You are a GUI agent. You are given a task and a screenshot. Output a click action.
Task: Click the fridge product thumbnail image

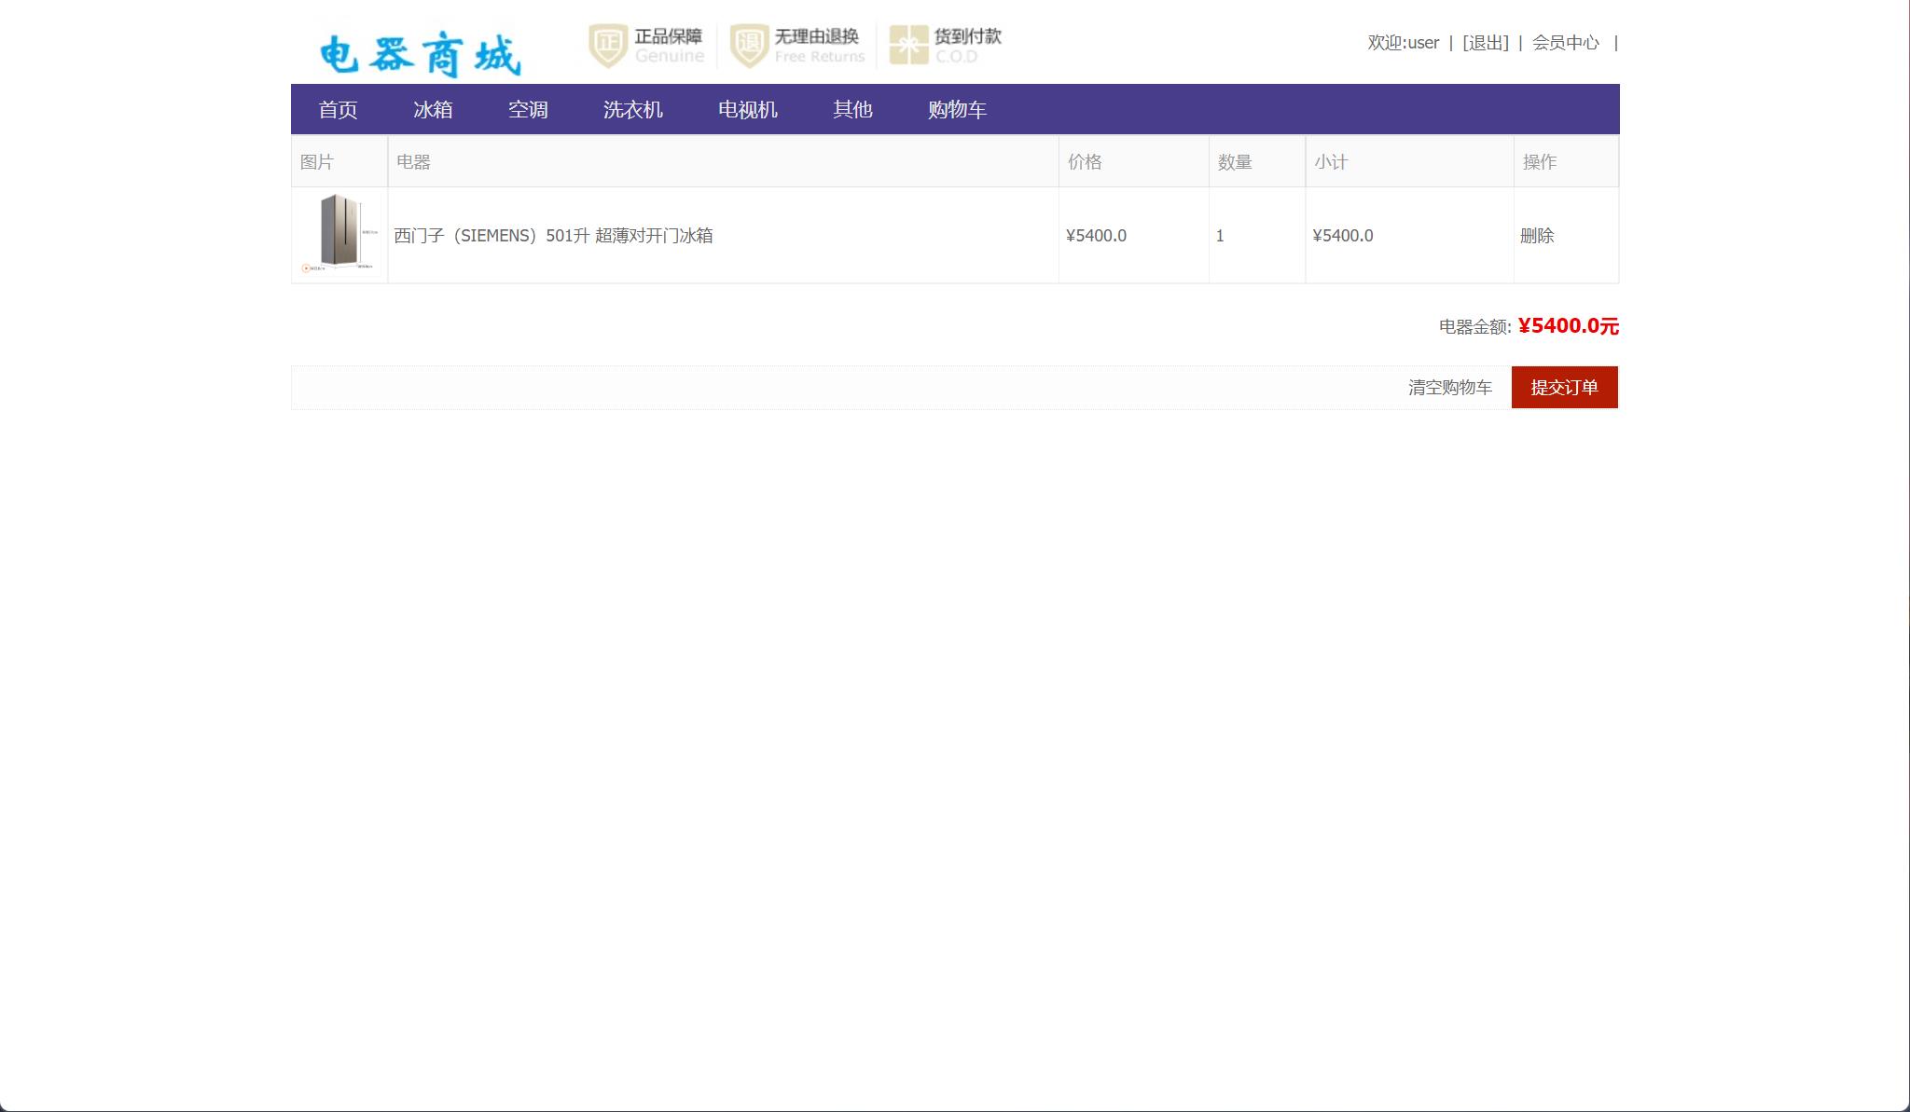click(x=339, y=236)
